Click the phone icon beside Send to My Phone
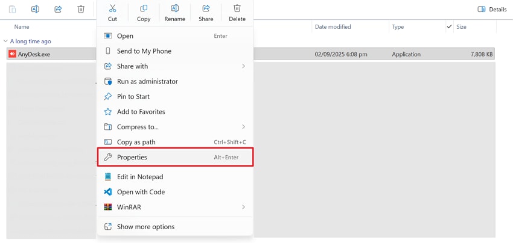This screenshot has width=513, height=243. point(107,51)
